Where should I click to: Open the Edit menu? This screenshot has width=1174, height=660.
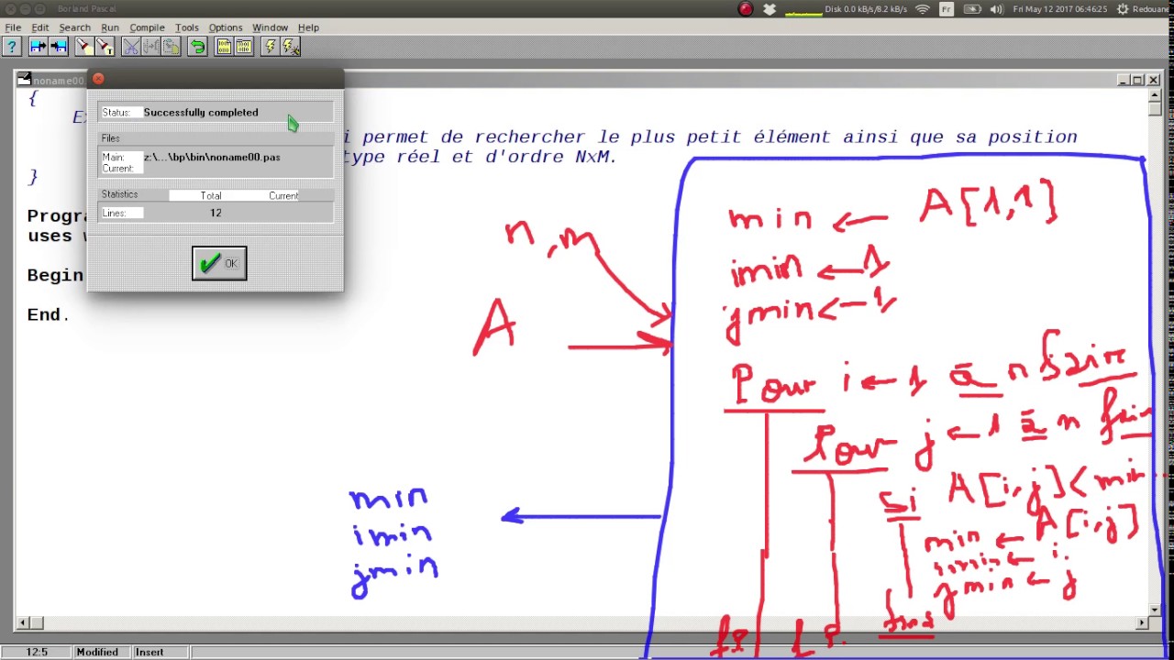40,27
